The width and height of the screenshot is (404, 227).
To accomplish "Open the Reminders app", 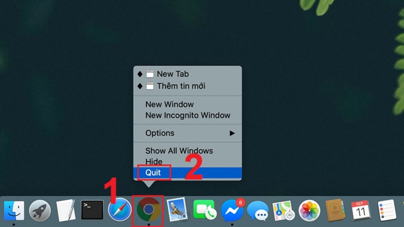I will click(x=388, y=211).
